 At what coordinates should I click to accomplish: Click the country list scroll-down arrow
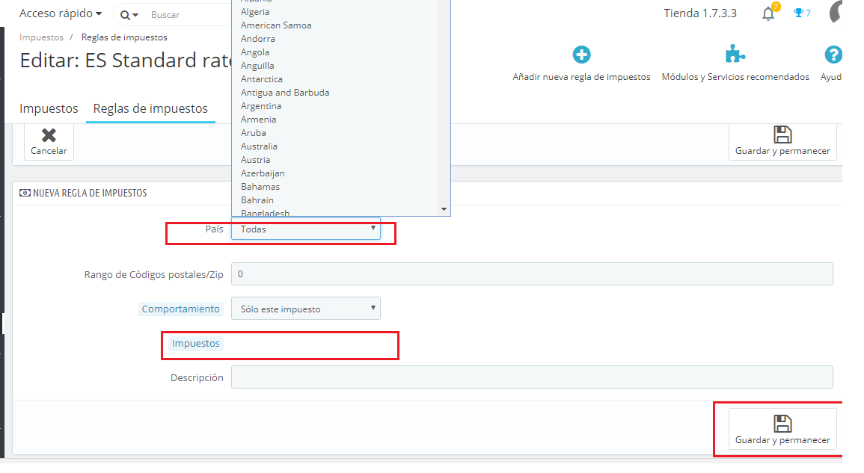point(444,209)
